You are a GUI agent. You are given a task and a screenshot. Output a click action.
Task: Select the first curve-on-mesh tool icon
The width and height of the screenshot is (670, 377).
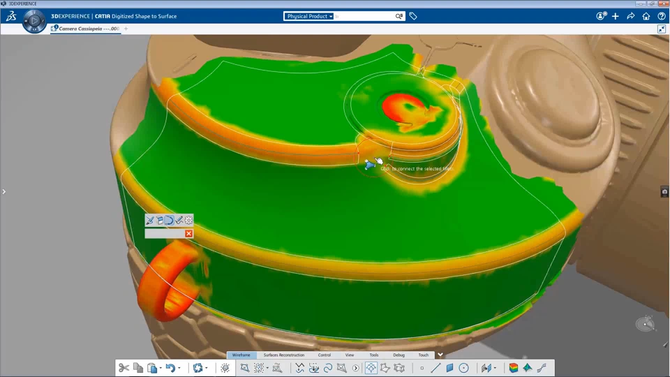pyautogui.click(x=245, y=368)
